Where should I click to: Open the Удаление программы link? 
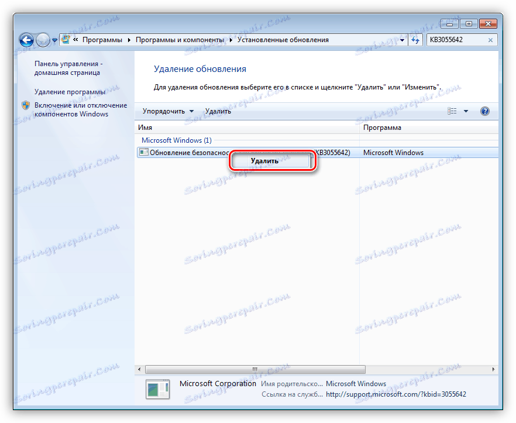70,92
